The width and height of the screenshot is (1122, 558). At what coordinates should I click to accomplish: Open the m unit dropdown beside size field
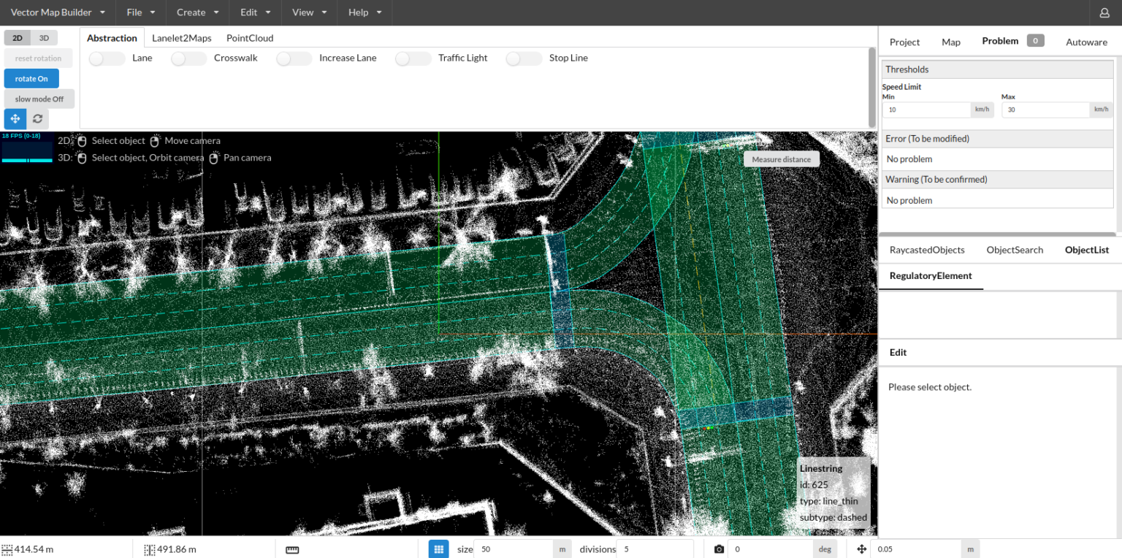point(562,549)
